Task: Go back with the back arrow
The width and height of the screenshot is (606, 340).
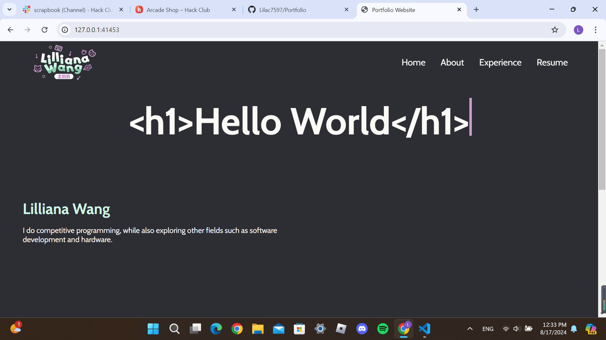Action: point(11,30)
